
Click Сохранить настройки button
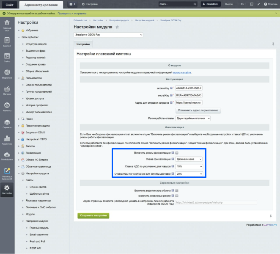(x=93, y=215)
